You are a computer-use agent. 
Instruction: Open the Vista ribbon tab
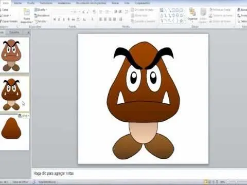point(127,3)
